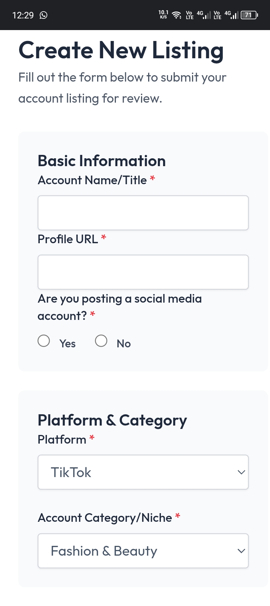Image resolution: width=270 pixels, height=606 pixels.
Task: Tap the clock time in status bar
Action: point(23,15)
